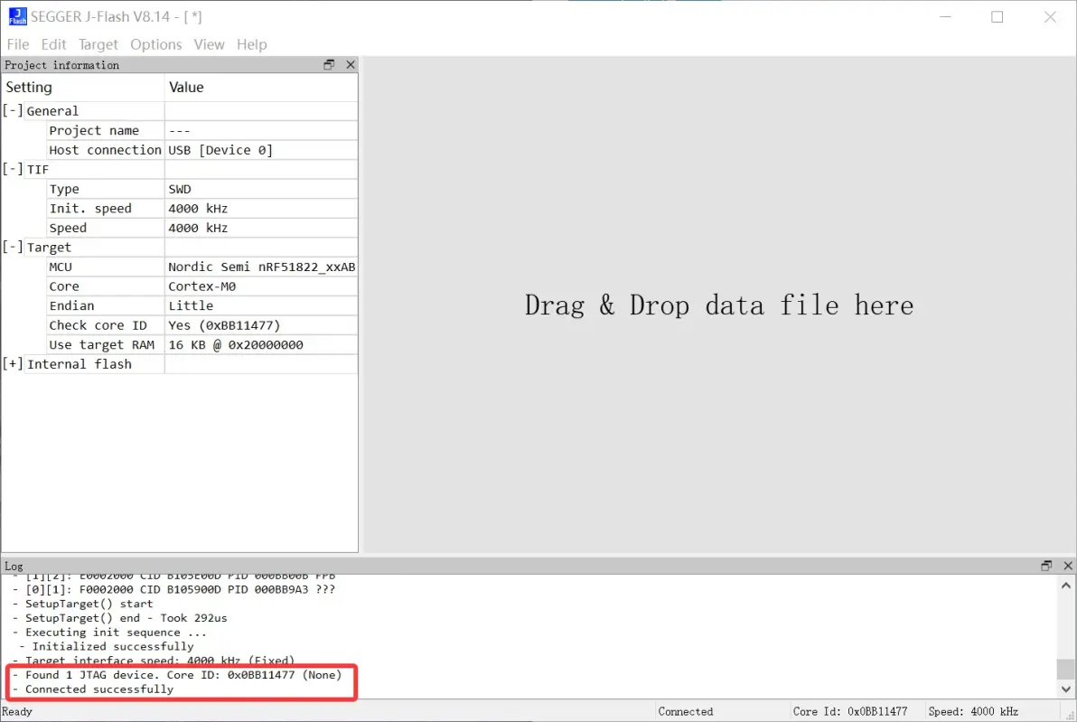Open the Edit menu
Viewport: 1077px width, 722px height.
coord(53,44)
